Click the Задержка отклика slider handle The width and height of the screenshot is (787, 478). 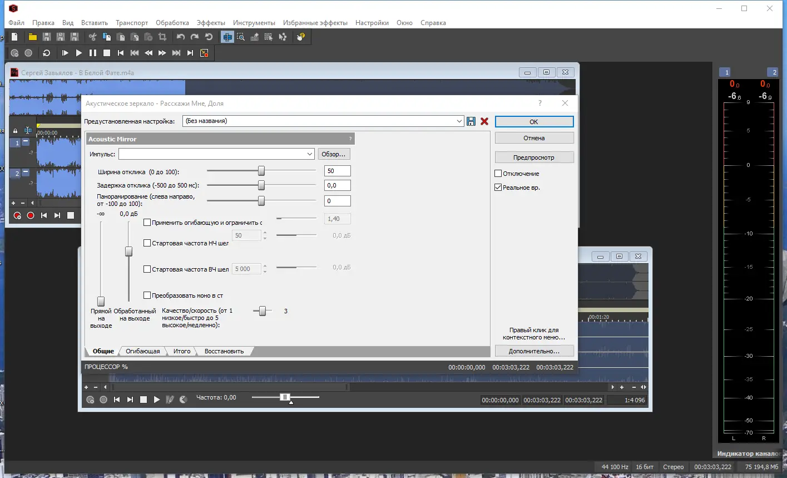pos(261,185)
